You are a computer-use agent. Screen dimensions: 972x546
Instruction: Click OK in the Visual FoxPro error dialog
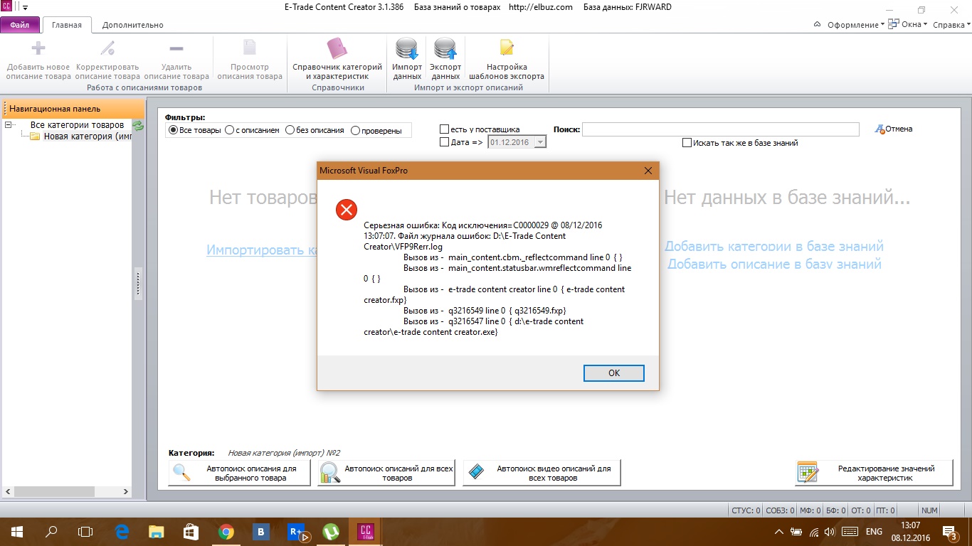614,373
